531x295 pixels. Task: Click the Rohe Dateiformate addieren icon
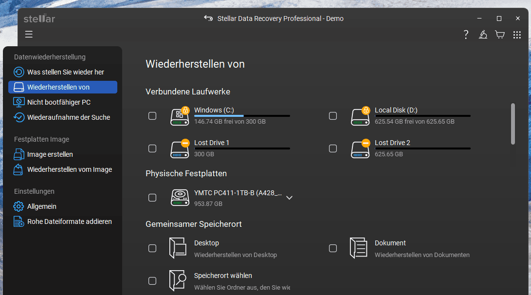pyautogui.click(x=18, y=221)
